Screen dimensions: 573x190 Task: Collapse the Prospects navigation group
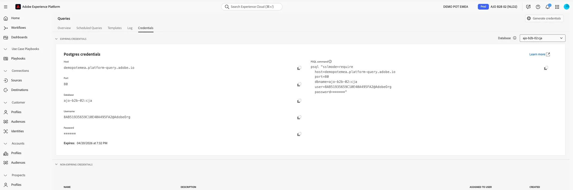point(5,175)
